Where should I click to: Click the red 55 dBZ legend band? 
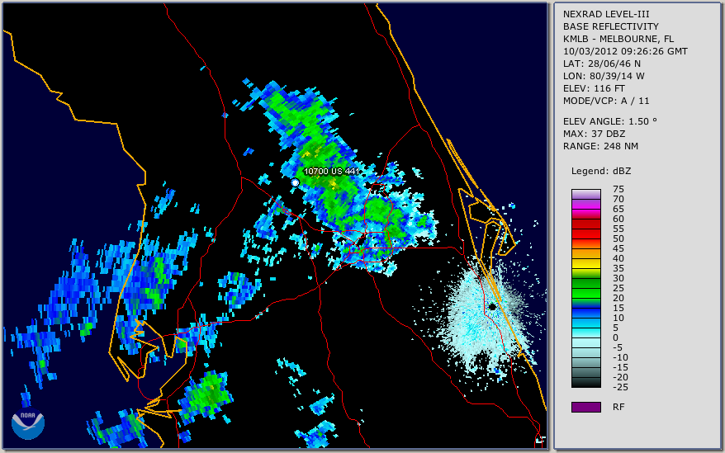[x=586, y=224]
